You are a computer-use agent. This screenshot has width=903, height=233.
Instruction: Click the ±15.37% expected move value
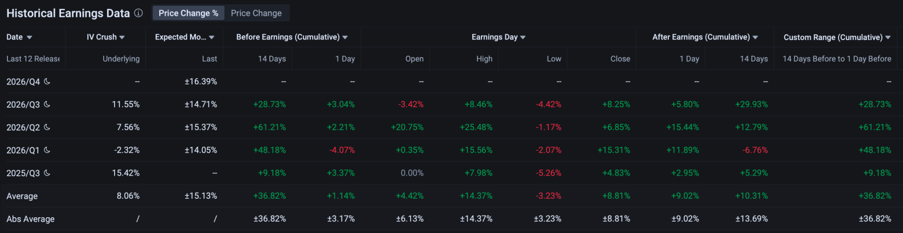pos(201,127)
